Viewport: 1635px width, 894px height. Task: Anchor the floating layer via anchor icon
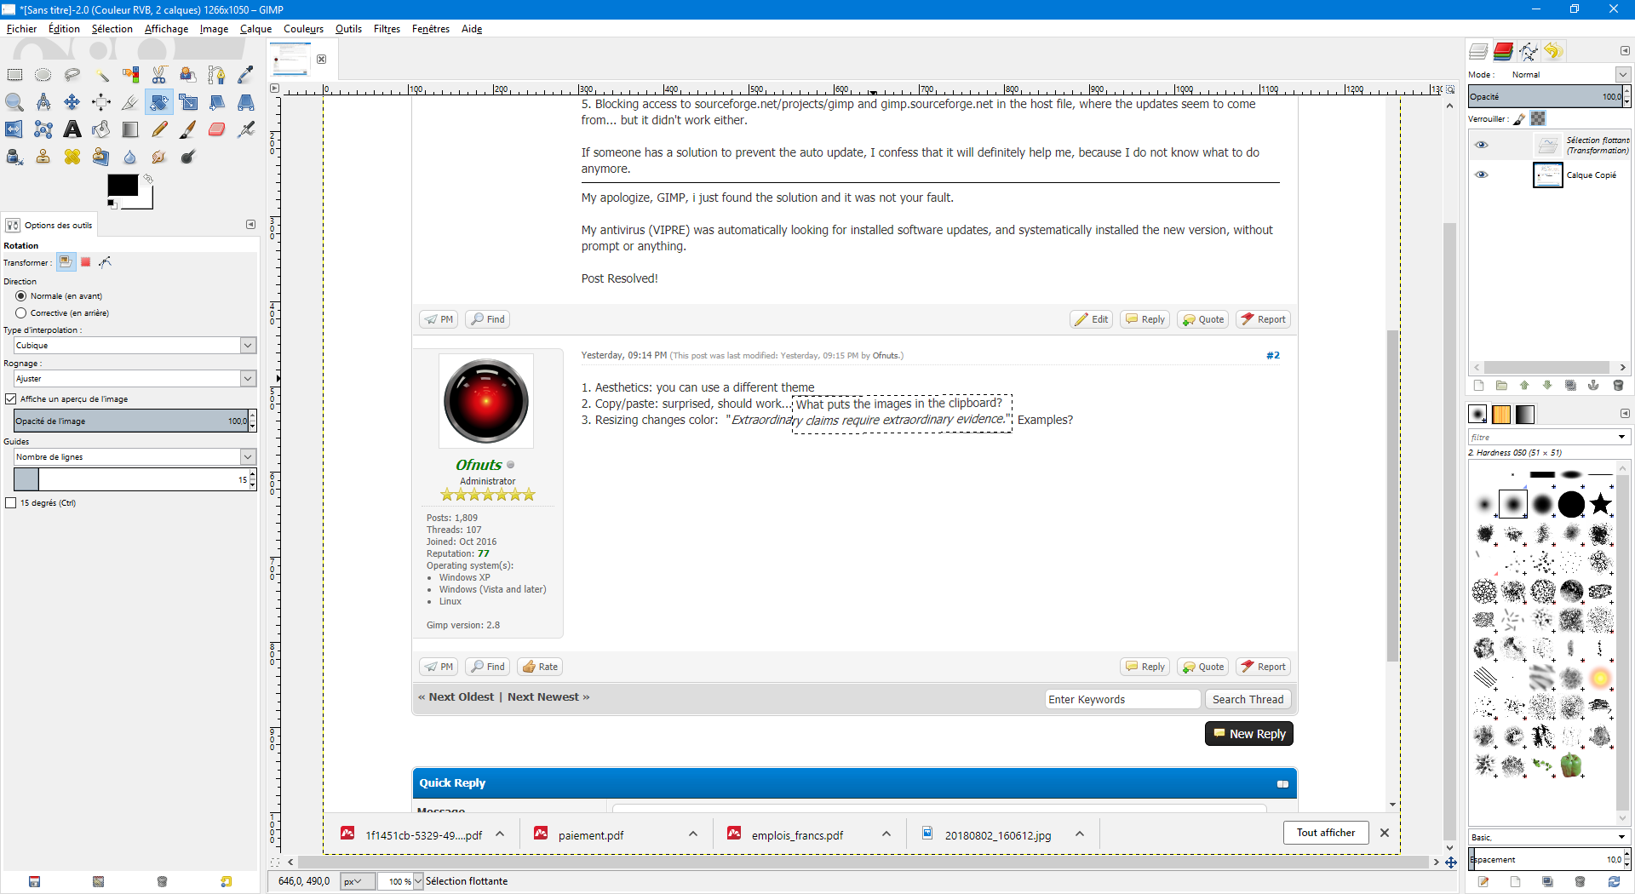(x=1593, y=386)
